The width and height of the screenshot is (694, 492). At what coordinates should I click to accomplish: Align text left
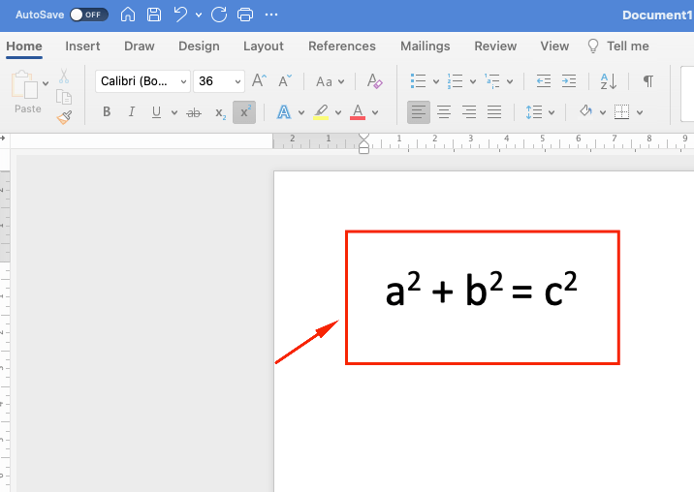pyautogui.click(x=419, y=112)
